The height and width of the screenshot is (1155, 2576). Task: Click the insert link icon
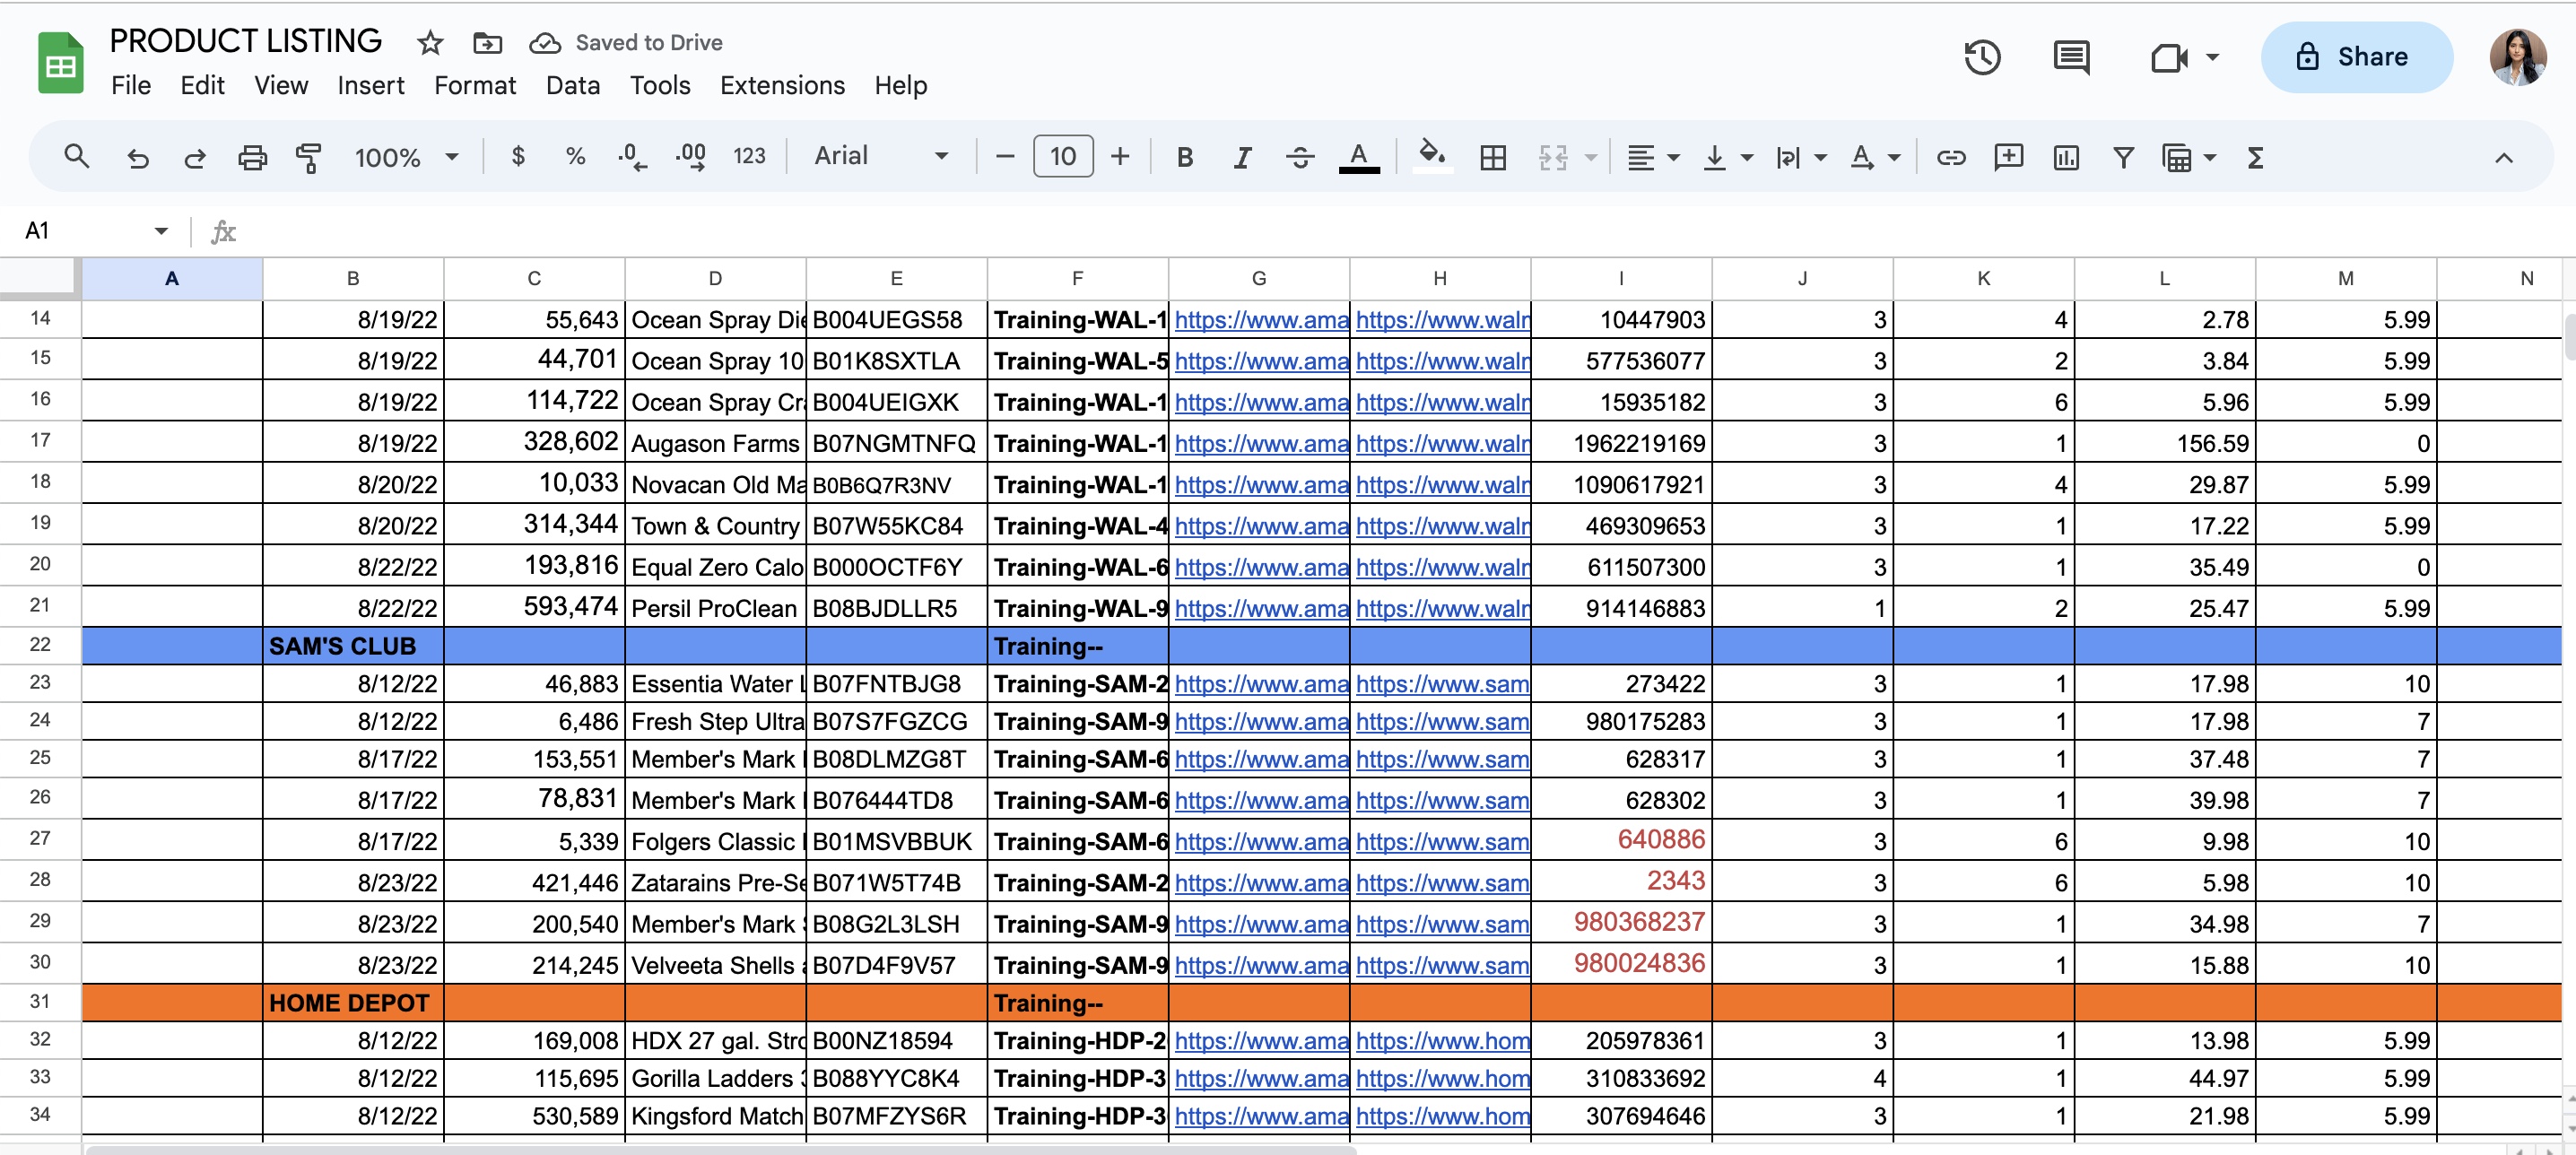[x=1951, y=157]
